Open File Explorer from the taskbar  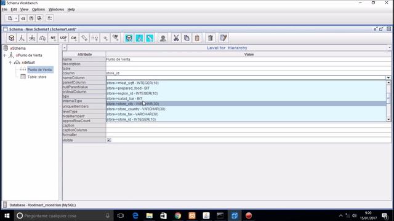(x=150, y=215)
